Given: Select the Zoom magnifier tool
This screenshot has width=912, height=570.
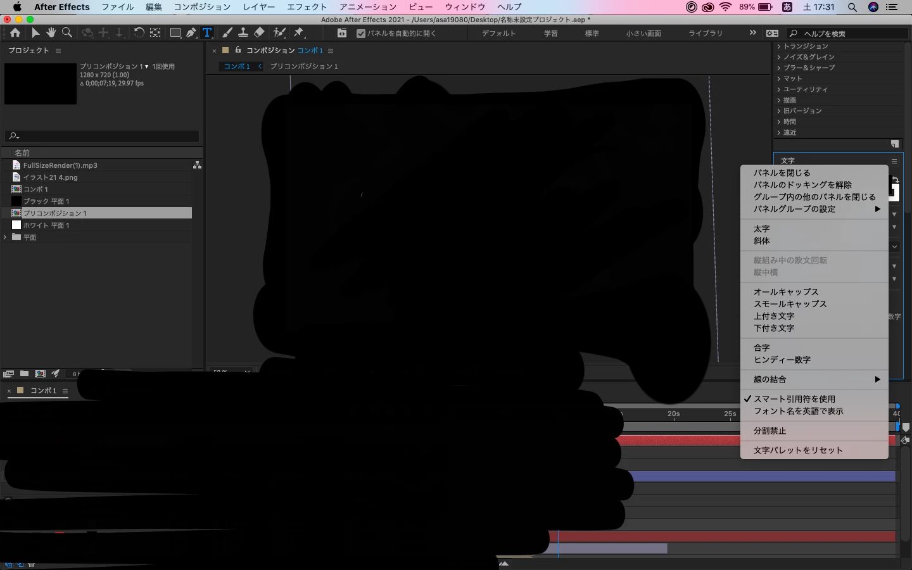Looking at the screenshot, I should pyautogui.click(x=66, y=33).
